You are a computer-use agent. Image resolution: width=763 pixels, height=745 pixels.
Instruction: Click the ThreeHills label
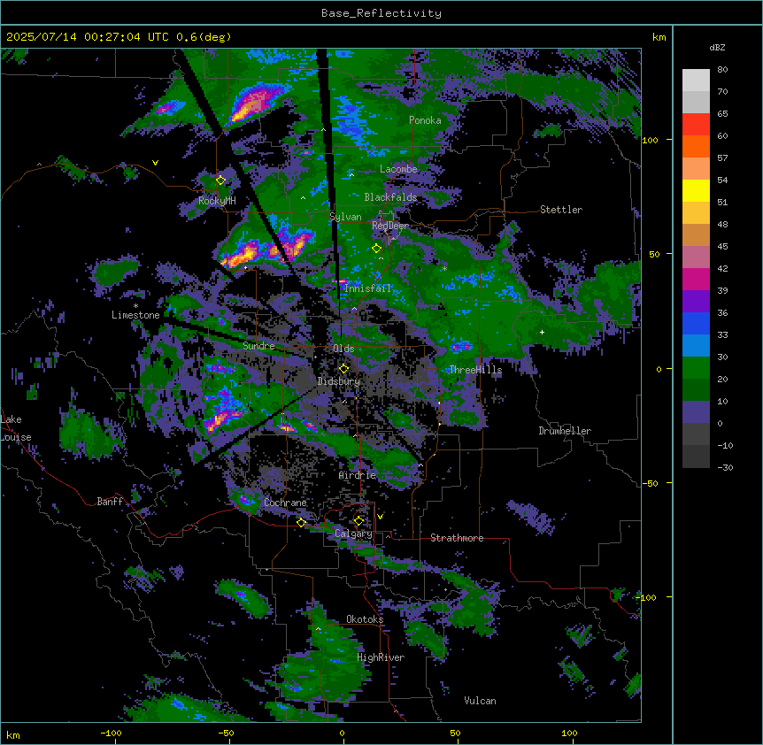(475, 370)
